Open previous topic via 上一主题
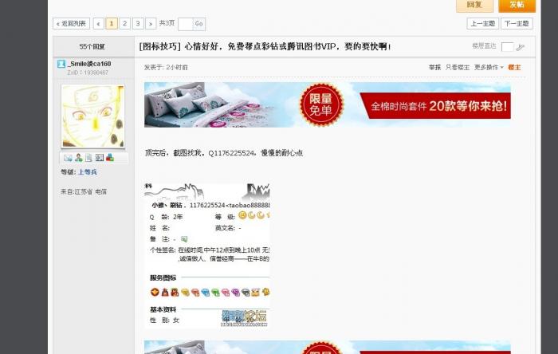The width and height of the screenshot is (558, 354). pos(482,24)
